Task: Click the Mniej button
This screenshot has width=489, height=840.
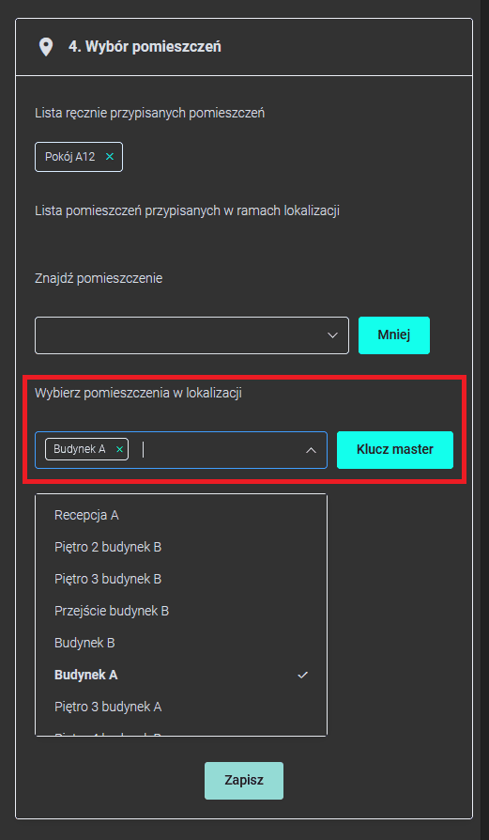Action: point(394,335)
